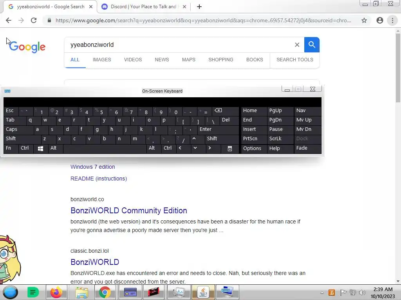This screenshot has height=300, width=401.
Task: Switch to BOOKS results tab
Action: pyautogui.click(x=255, y=60)
